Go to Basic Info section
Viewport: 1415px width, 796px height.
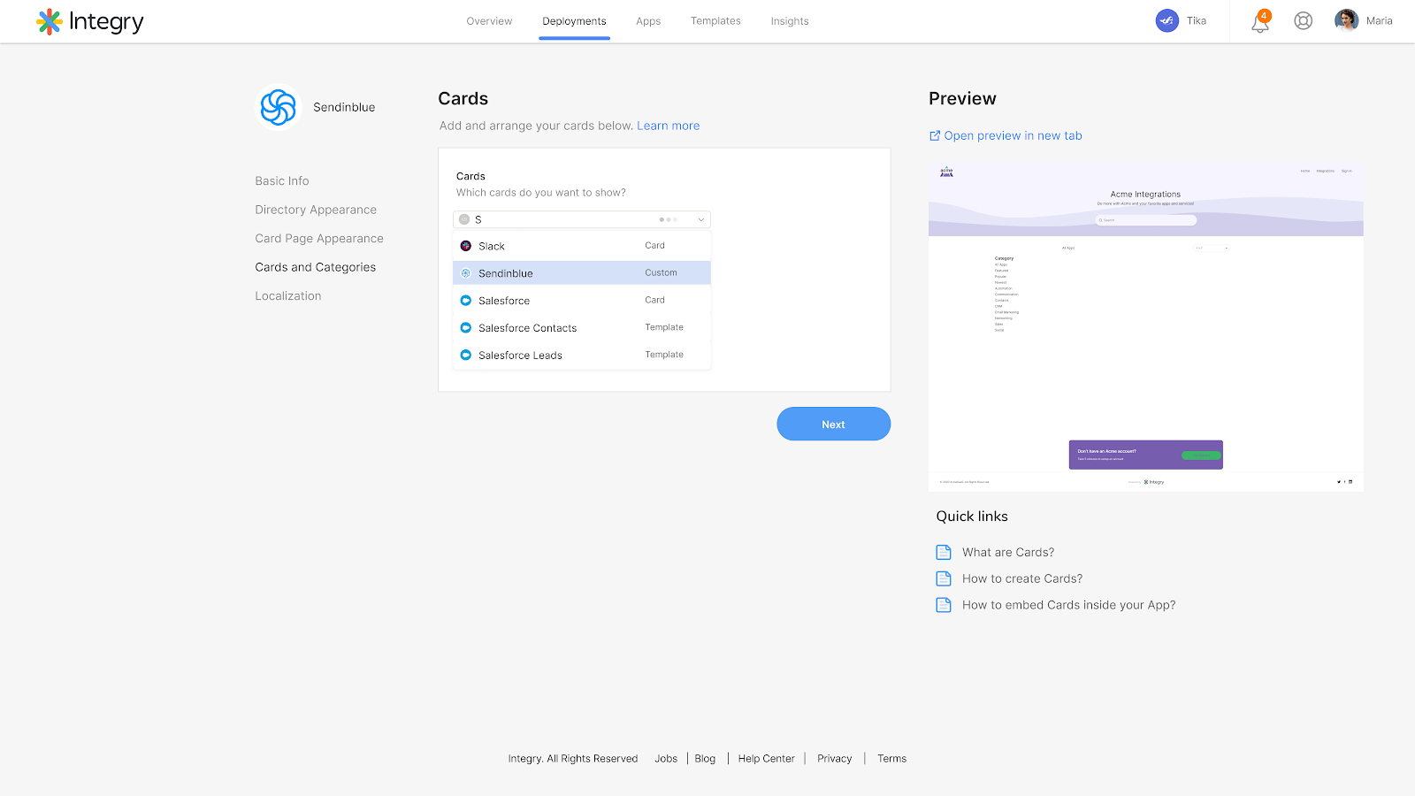pyautogui.click(x=282, y=181)
